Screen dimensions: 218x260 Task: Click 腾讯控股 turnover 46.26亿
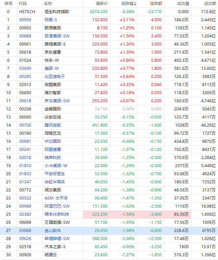[x=208, y=125]
